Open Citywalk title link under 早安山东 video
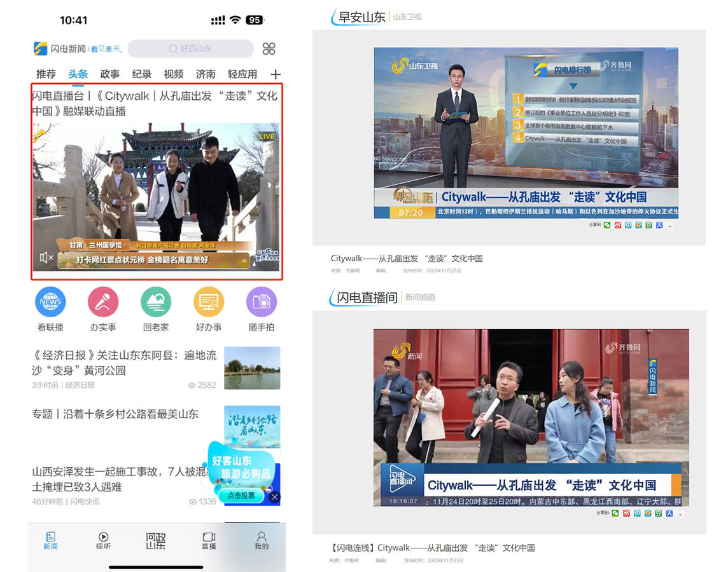 (x=406, y=258)
